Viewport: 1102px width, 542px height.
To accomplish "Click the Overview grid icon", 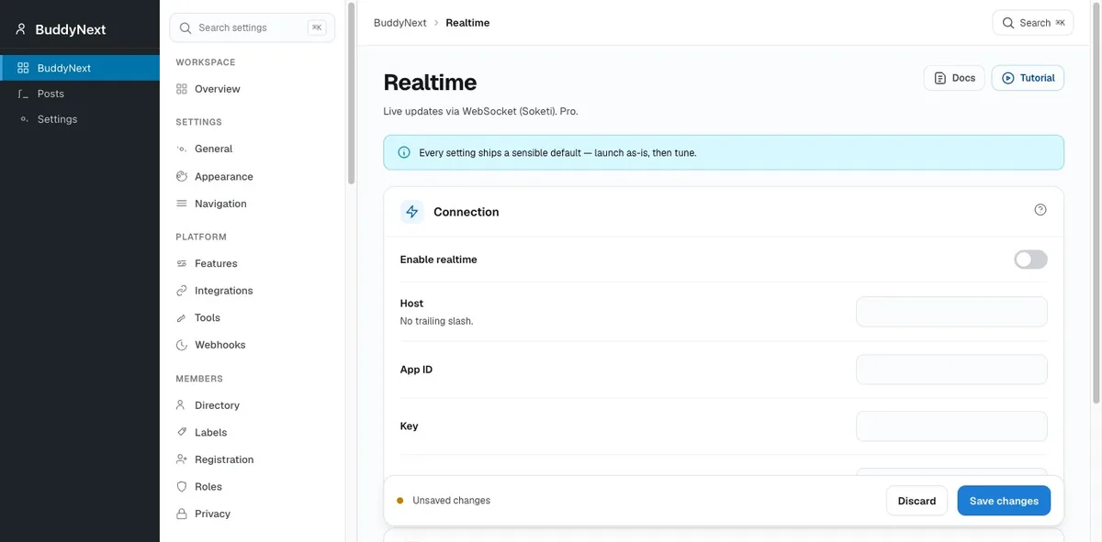I will [182, 89].
